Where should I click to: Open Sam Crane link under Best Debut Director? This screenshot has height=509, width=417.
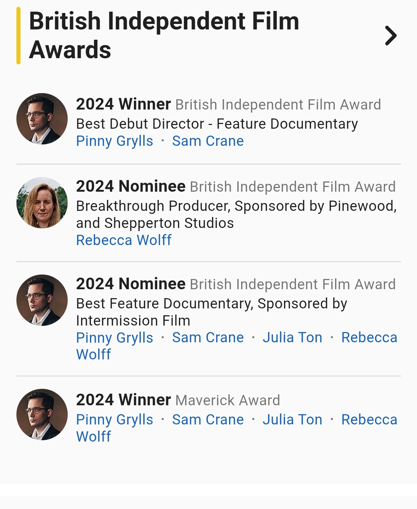coord(208,141)
